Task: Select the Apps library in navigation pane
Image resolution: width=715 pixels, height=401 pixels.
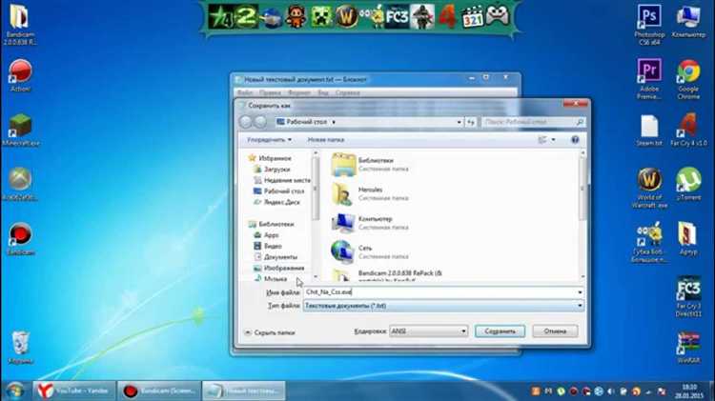Action: click(267, 235)
